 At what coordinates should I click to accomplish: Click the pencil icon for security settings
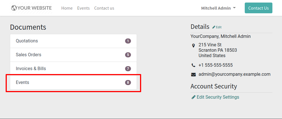tap(194, 97)
